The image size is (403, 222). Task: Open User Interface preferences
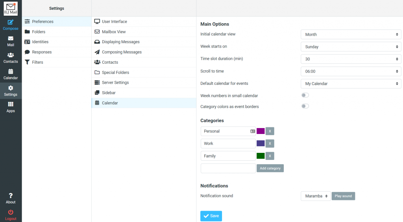(144, 22)
